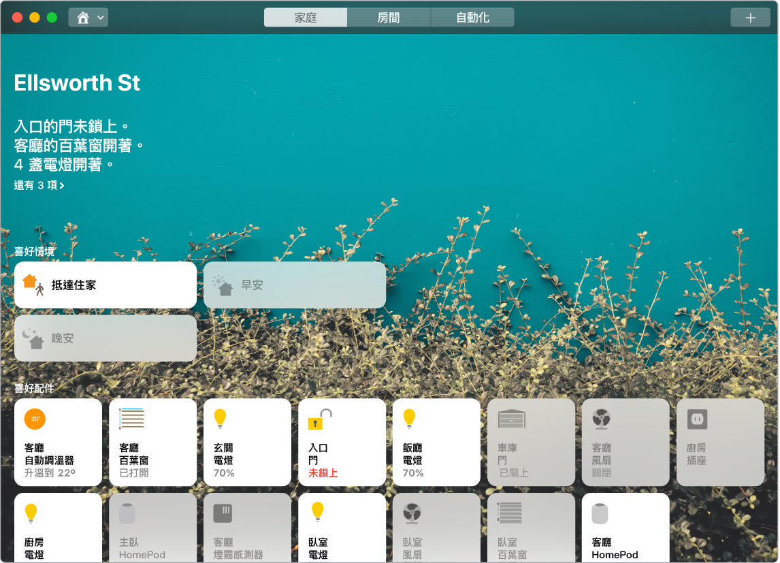The image size is (780, 563).
Task: Run the 晚安 scene
Action: 105,338
